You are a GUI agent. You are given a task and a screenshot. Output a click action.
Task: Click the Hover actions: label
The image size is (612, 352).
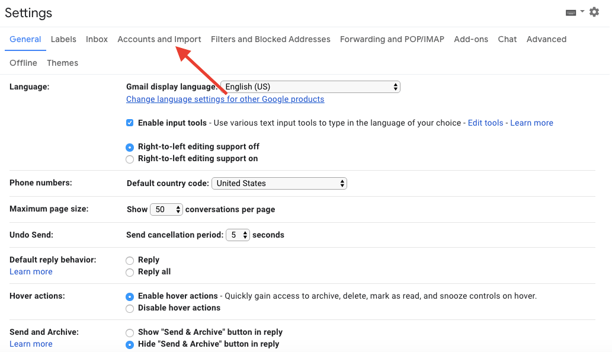37,296
